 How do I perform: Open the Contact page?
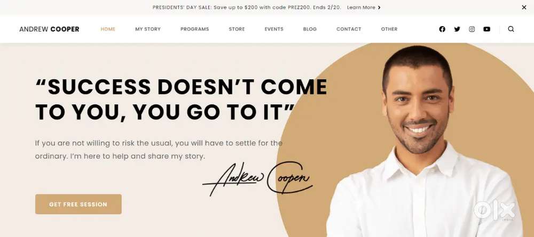coord(349,29)
